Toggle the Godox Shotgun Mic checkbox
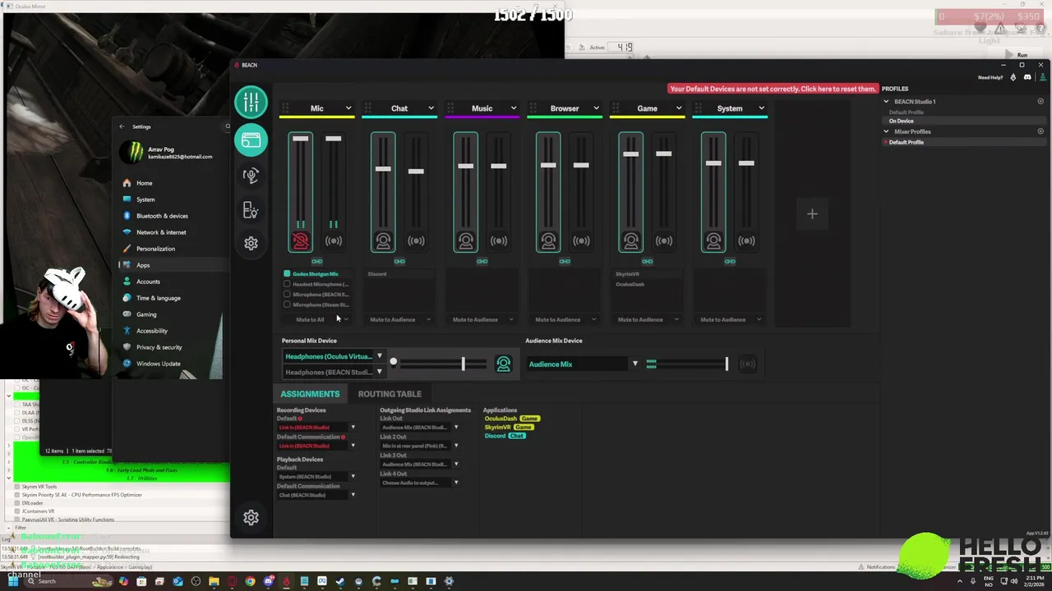The width and height of the screenshot is (1052, 591). (x=287, y=274)
